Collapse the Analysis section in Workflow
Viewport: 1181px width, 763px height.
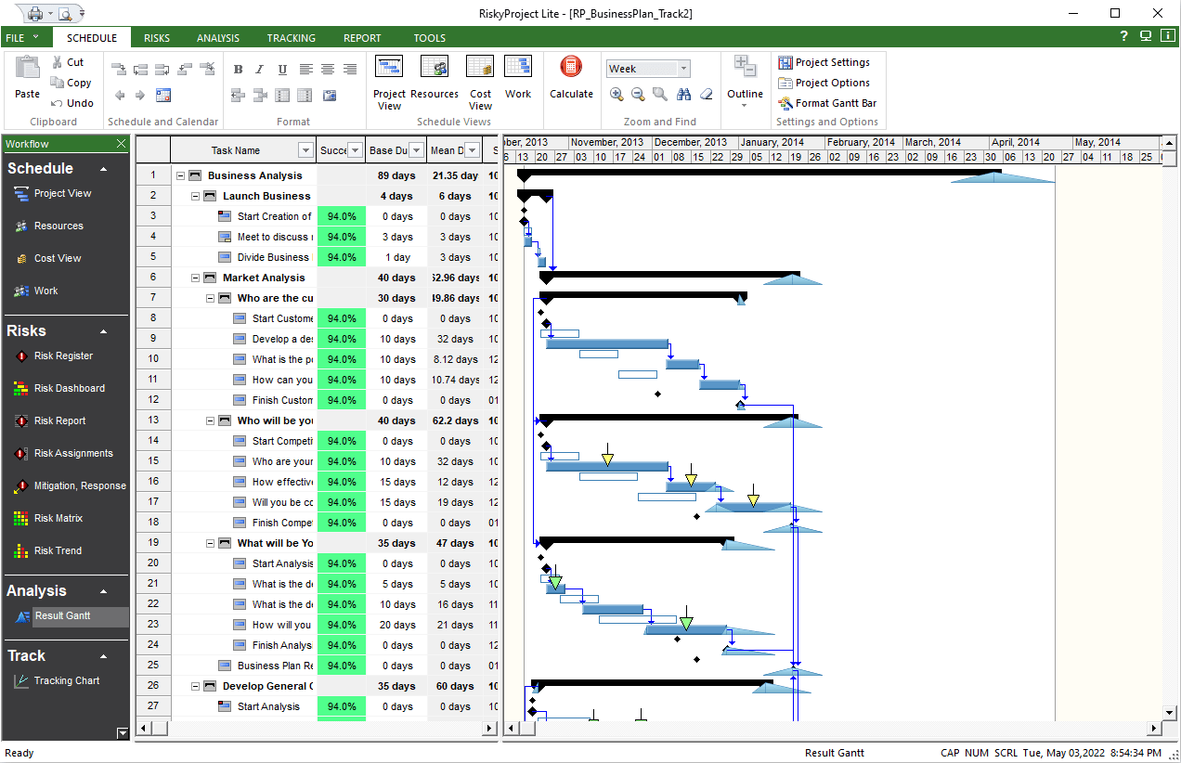point(103,591)
